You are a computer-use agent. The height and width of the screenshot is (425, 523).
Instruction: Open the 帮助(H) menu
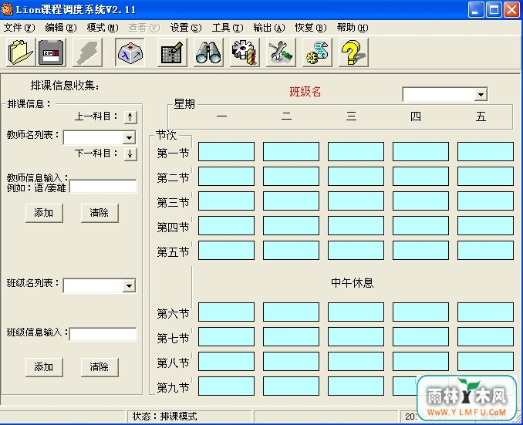(x=353, y=28)
